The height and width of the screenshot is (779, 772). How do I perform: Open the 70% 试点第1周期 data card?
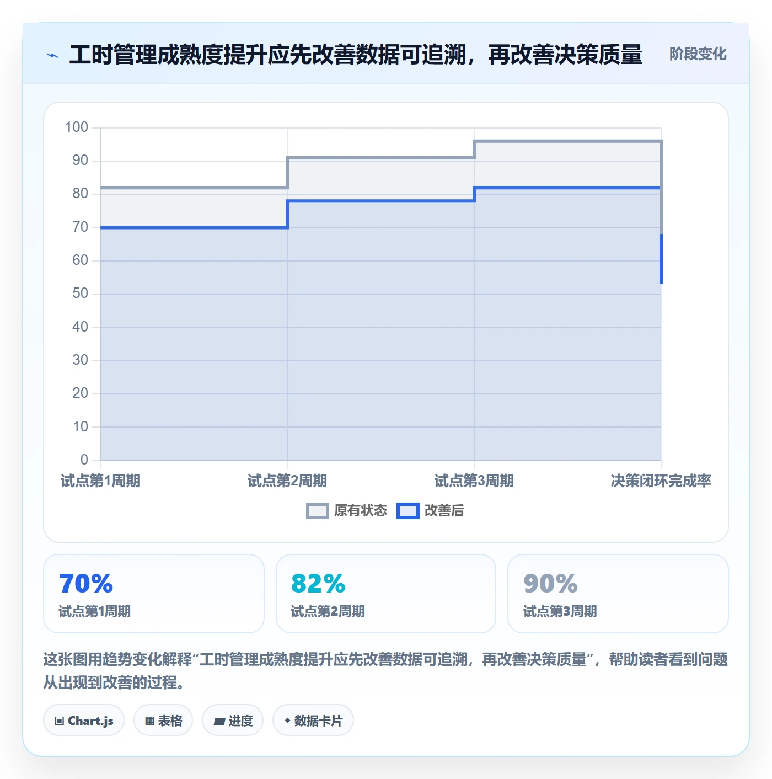[154, 594]
